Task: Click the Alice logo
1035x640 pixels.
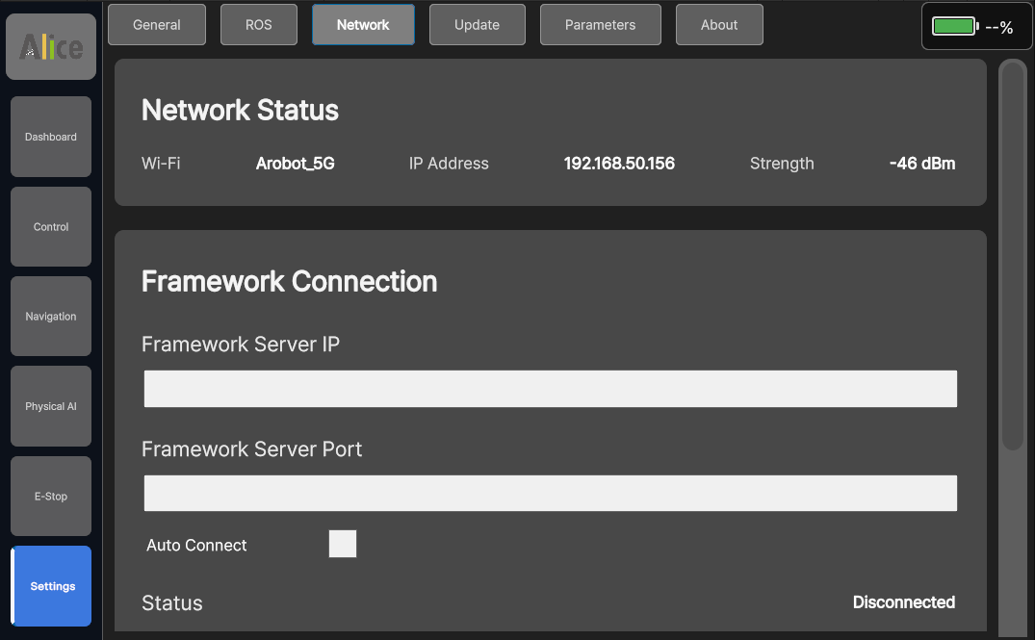Action: coord(51,47)
